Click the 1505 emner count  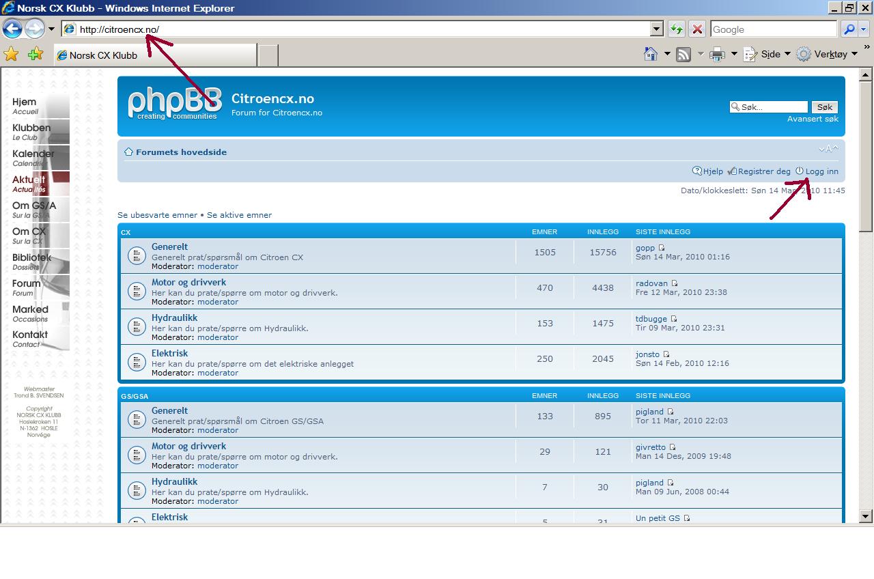[545, 253]
